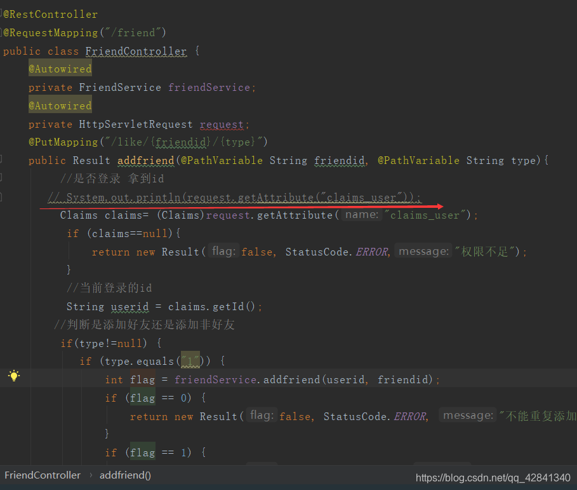577x490 pixels.
Task: Click the HttpServletRequest type name
Action: pos(136,124)
